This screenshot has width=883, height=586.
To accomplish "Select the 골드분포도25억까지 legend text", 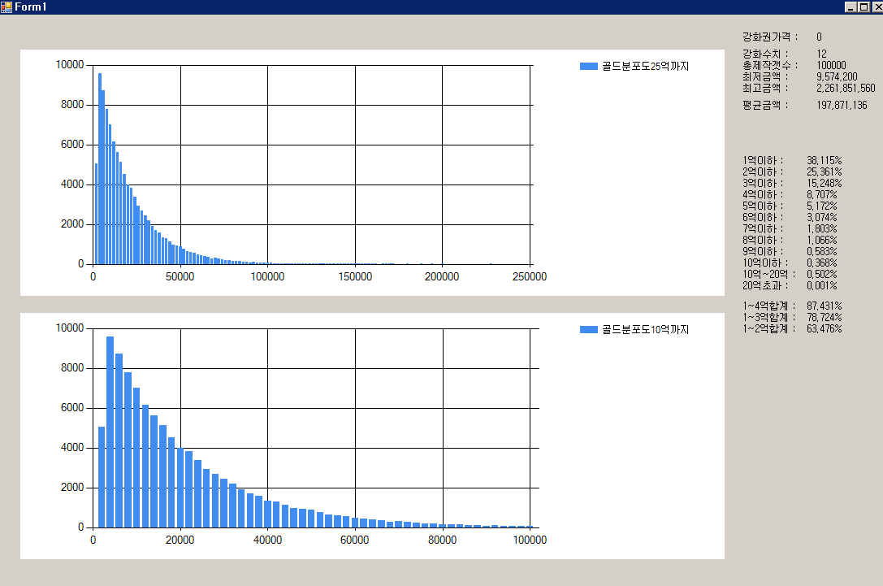I will point(645,66).
